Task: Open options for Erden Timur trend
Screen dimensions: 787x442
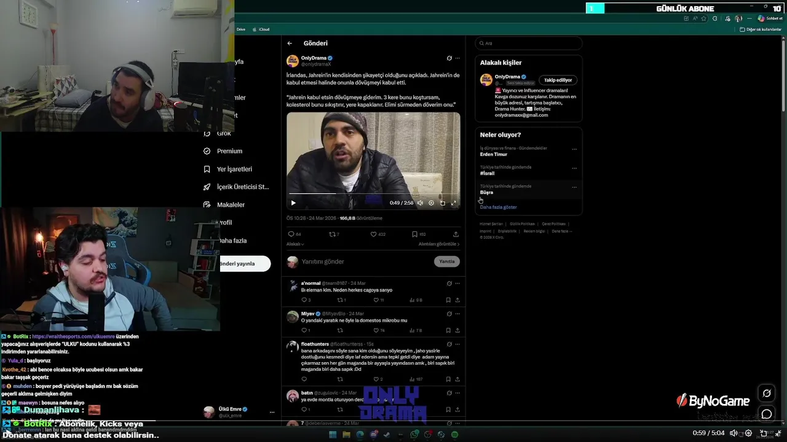Action: (574, 149)
